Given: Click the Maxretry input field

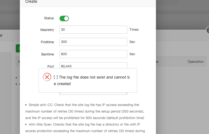Looking at the screenshot, I should 93,30.
